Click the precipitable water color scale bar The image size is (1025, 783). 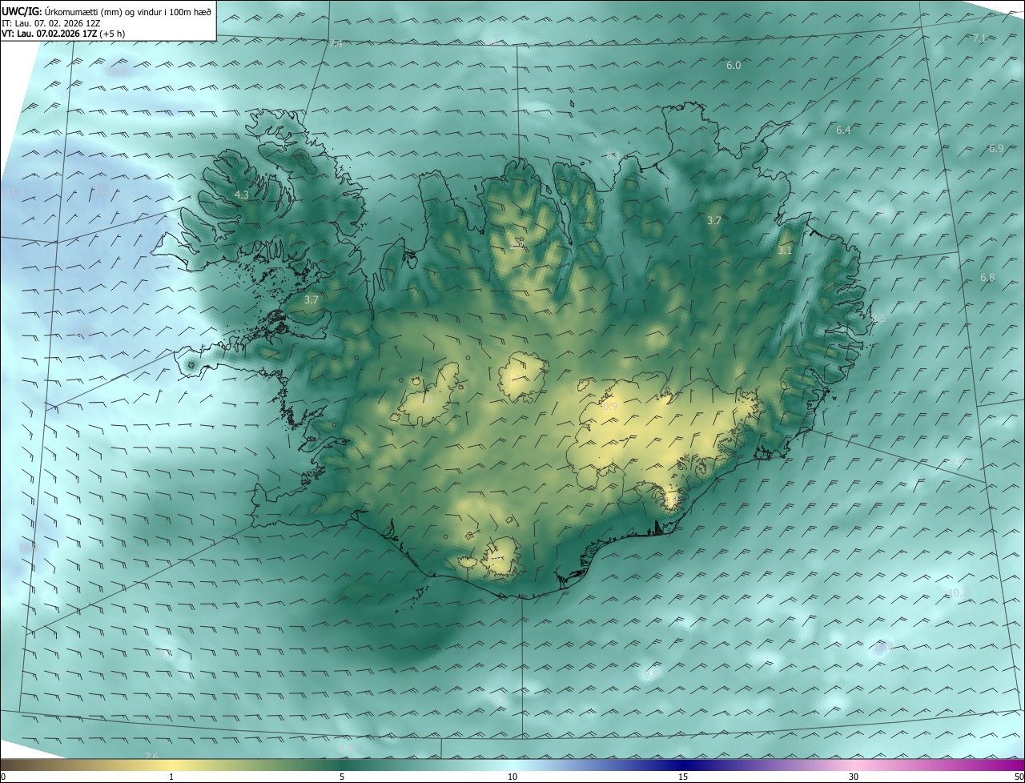[x=512, y=765]
